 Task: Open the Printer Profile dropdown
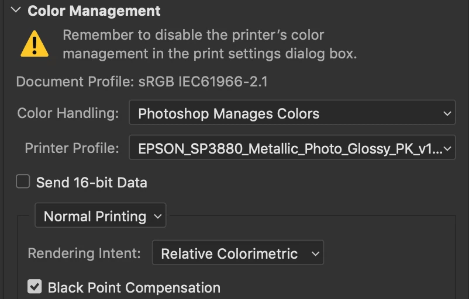[291, 148]
